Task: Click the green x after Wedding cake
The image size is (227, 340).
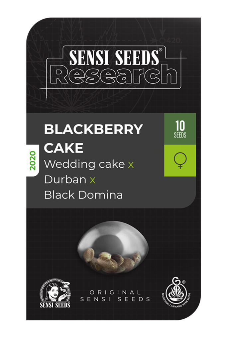Action: coord(131,165)
